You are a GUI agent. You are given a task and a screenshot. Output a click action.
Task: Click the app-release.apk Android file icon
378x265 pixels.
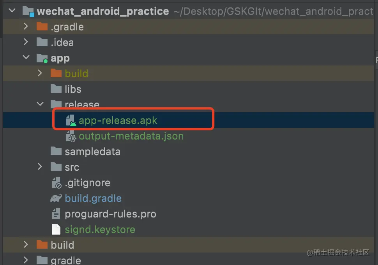(x=71, y=120)
